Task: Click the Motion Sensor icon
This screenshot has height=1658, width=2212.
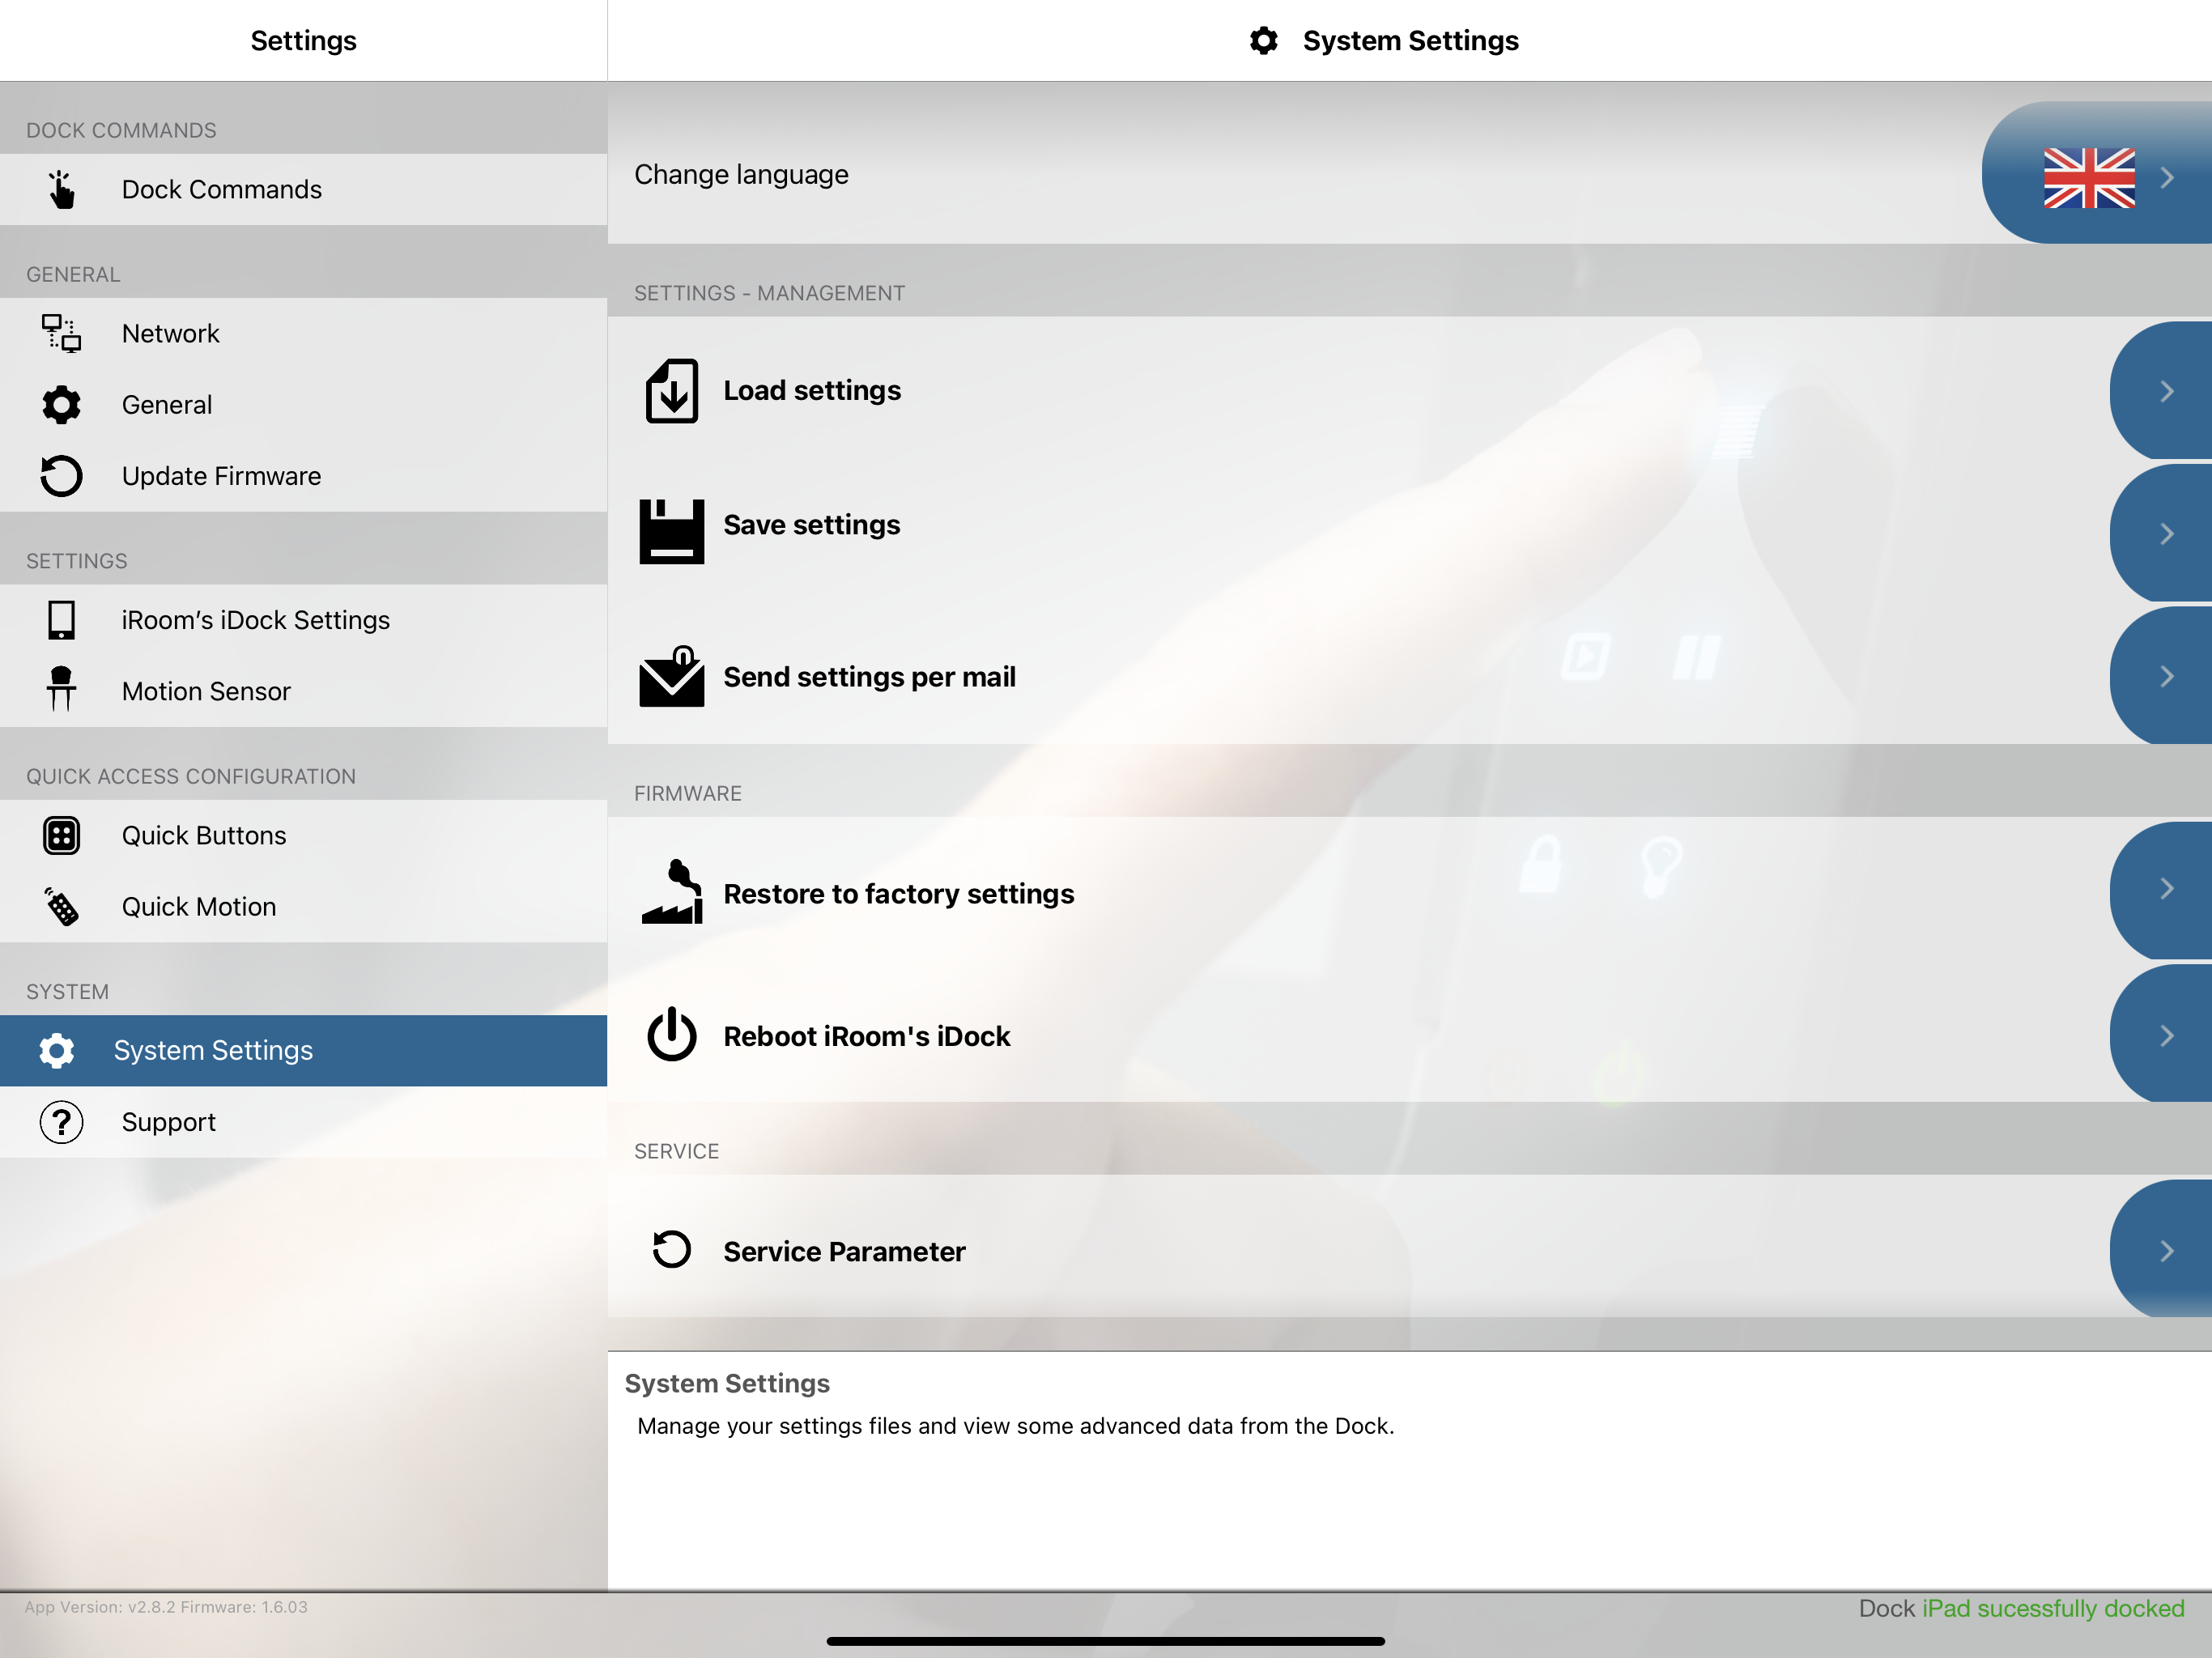Action: pyautogui.click(x=61, y=689)
